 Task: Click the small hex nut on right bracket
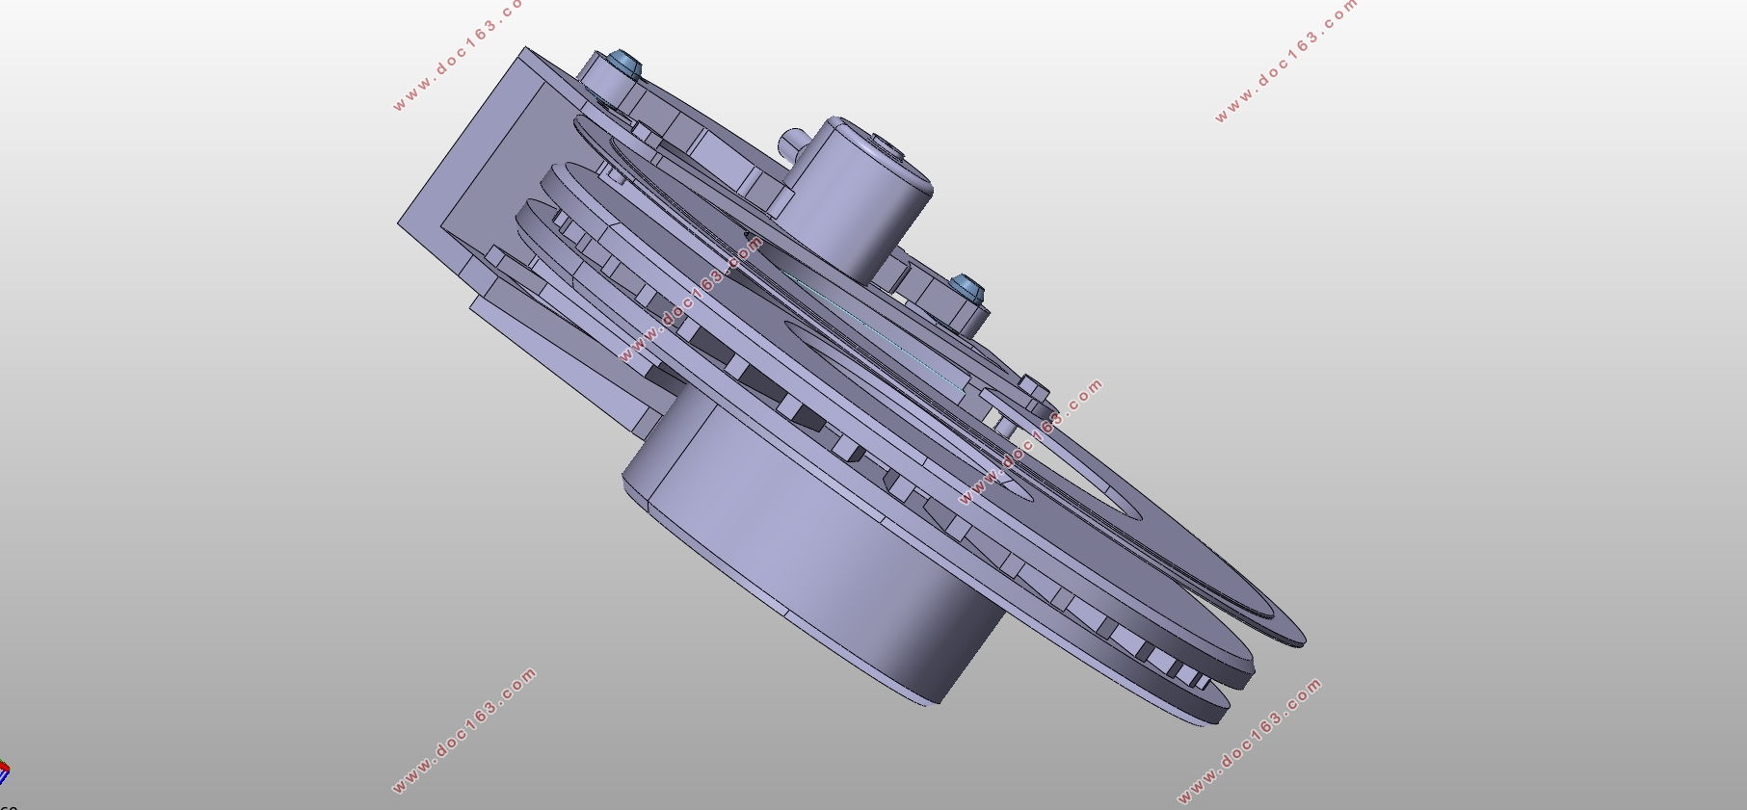pos(1031,388)
